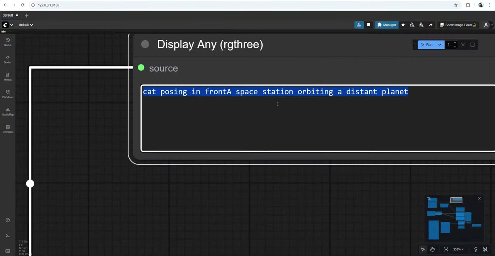495x256 pixels.
Task: Click the bookmark icon in top toolbar
Action: tap(368, 25)
